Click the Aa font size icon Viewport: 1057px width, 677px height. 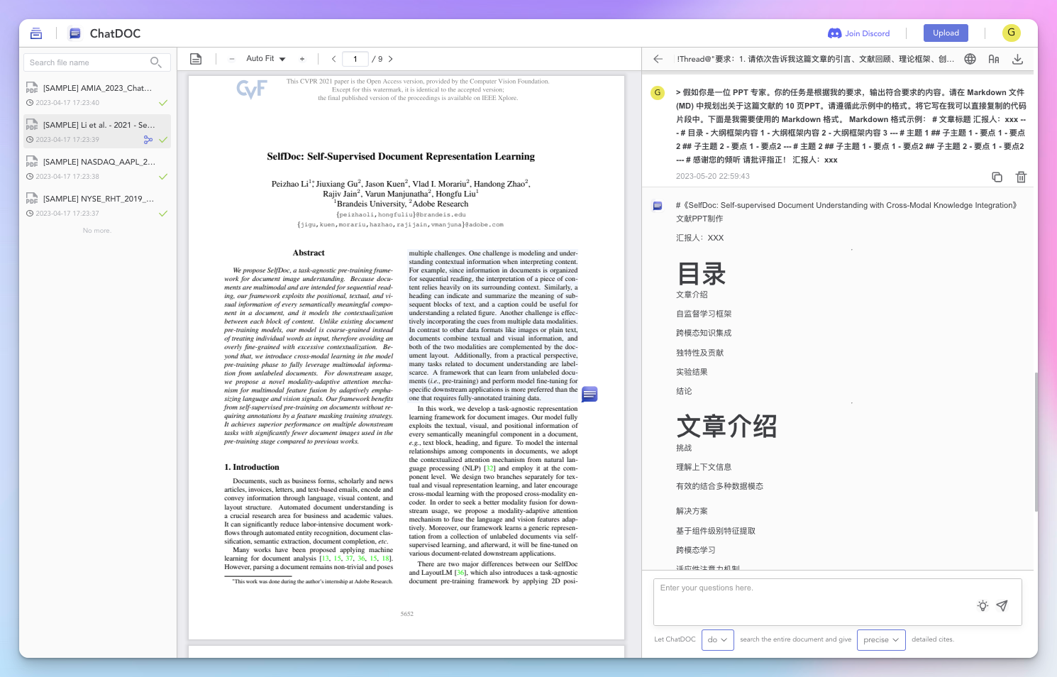[993, 59]
